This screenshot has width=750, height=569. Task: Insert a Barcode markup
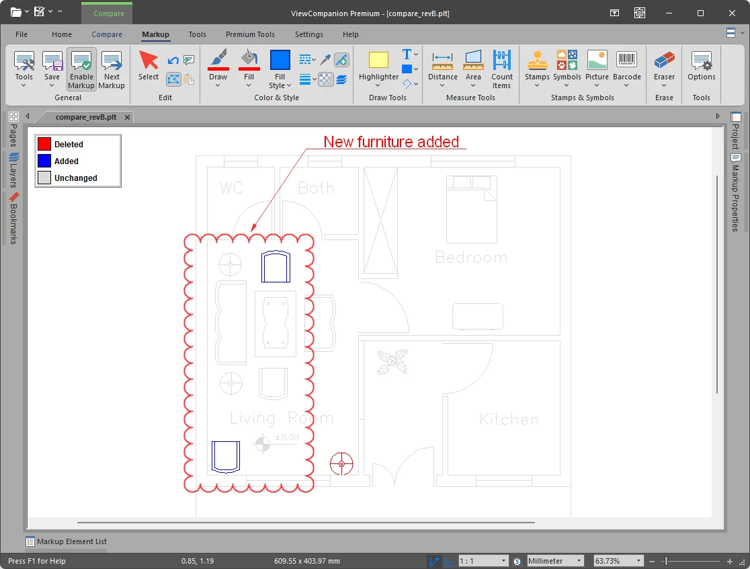(x=626, y=65)
